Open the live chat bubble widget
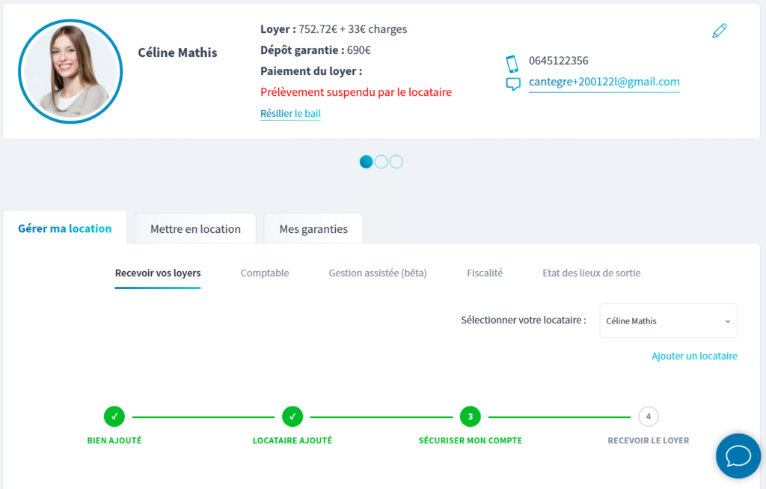The image size is (766, 489). click(x=738, y=455)
